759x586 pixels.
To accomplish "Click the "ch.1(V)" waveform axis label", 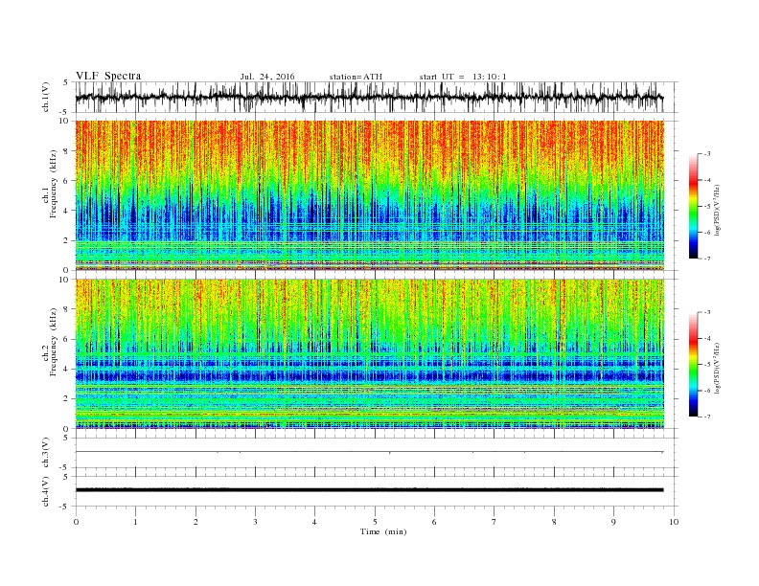I will pyautogui.click(x=46, y=97).
